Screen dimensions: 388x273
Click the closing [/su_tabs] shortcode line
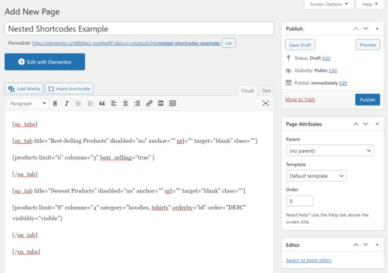click(26, 252)
